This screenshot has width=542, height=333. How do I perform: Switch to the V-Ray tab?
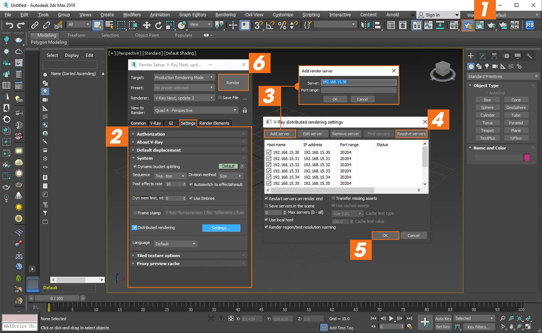pos(155,123)
